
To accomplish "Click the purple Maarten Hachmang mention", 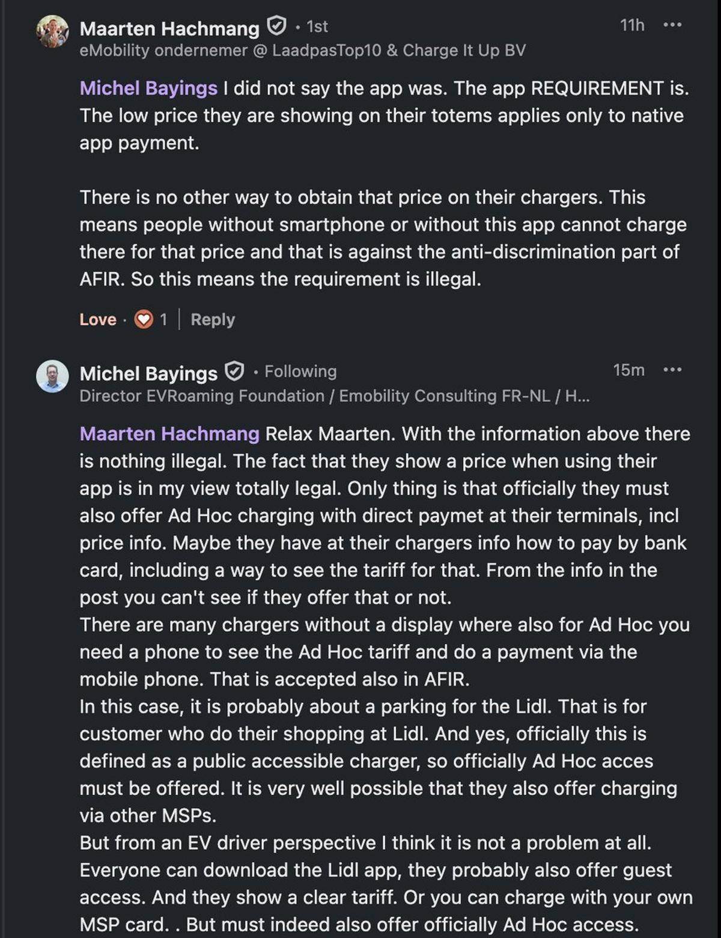I will pos(169,434).
